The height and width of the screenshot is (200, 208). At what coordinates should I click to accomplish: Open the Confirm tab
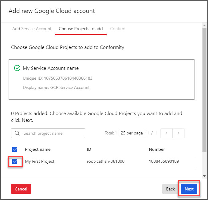[x=118, y=29]
